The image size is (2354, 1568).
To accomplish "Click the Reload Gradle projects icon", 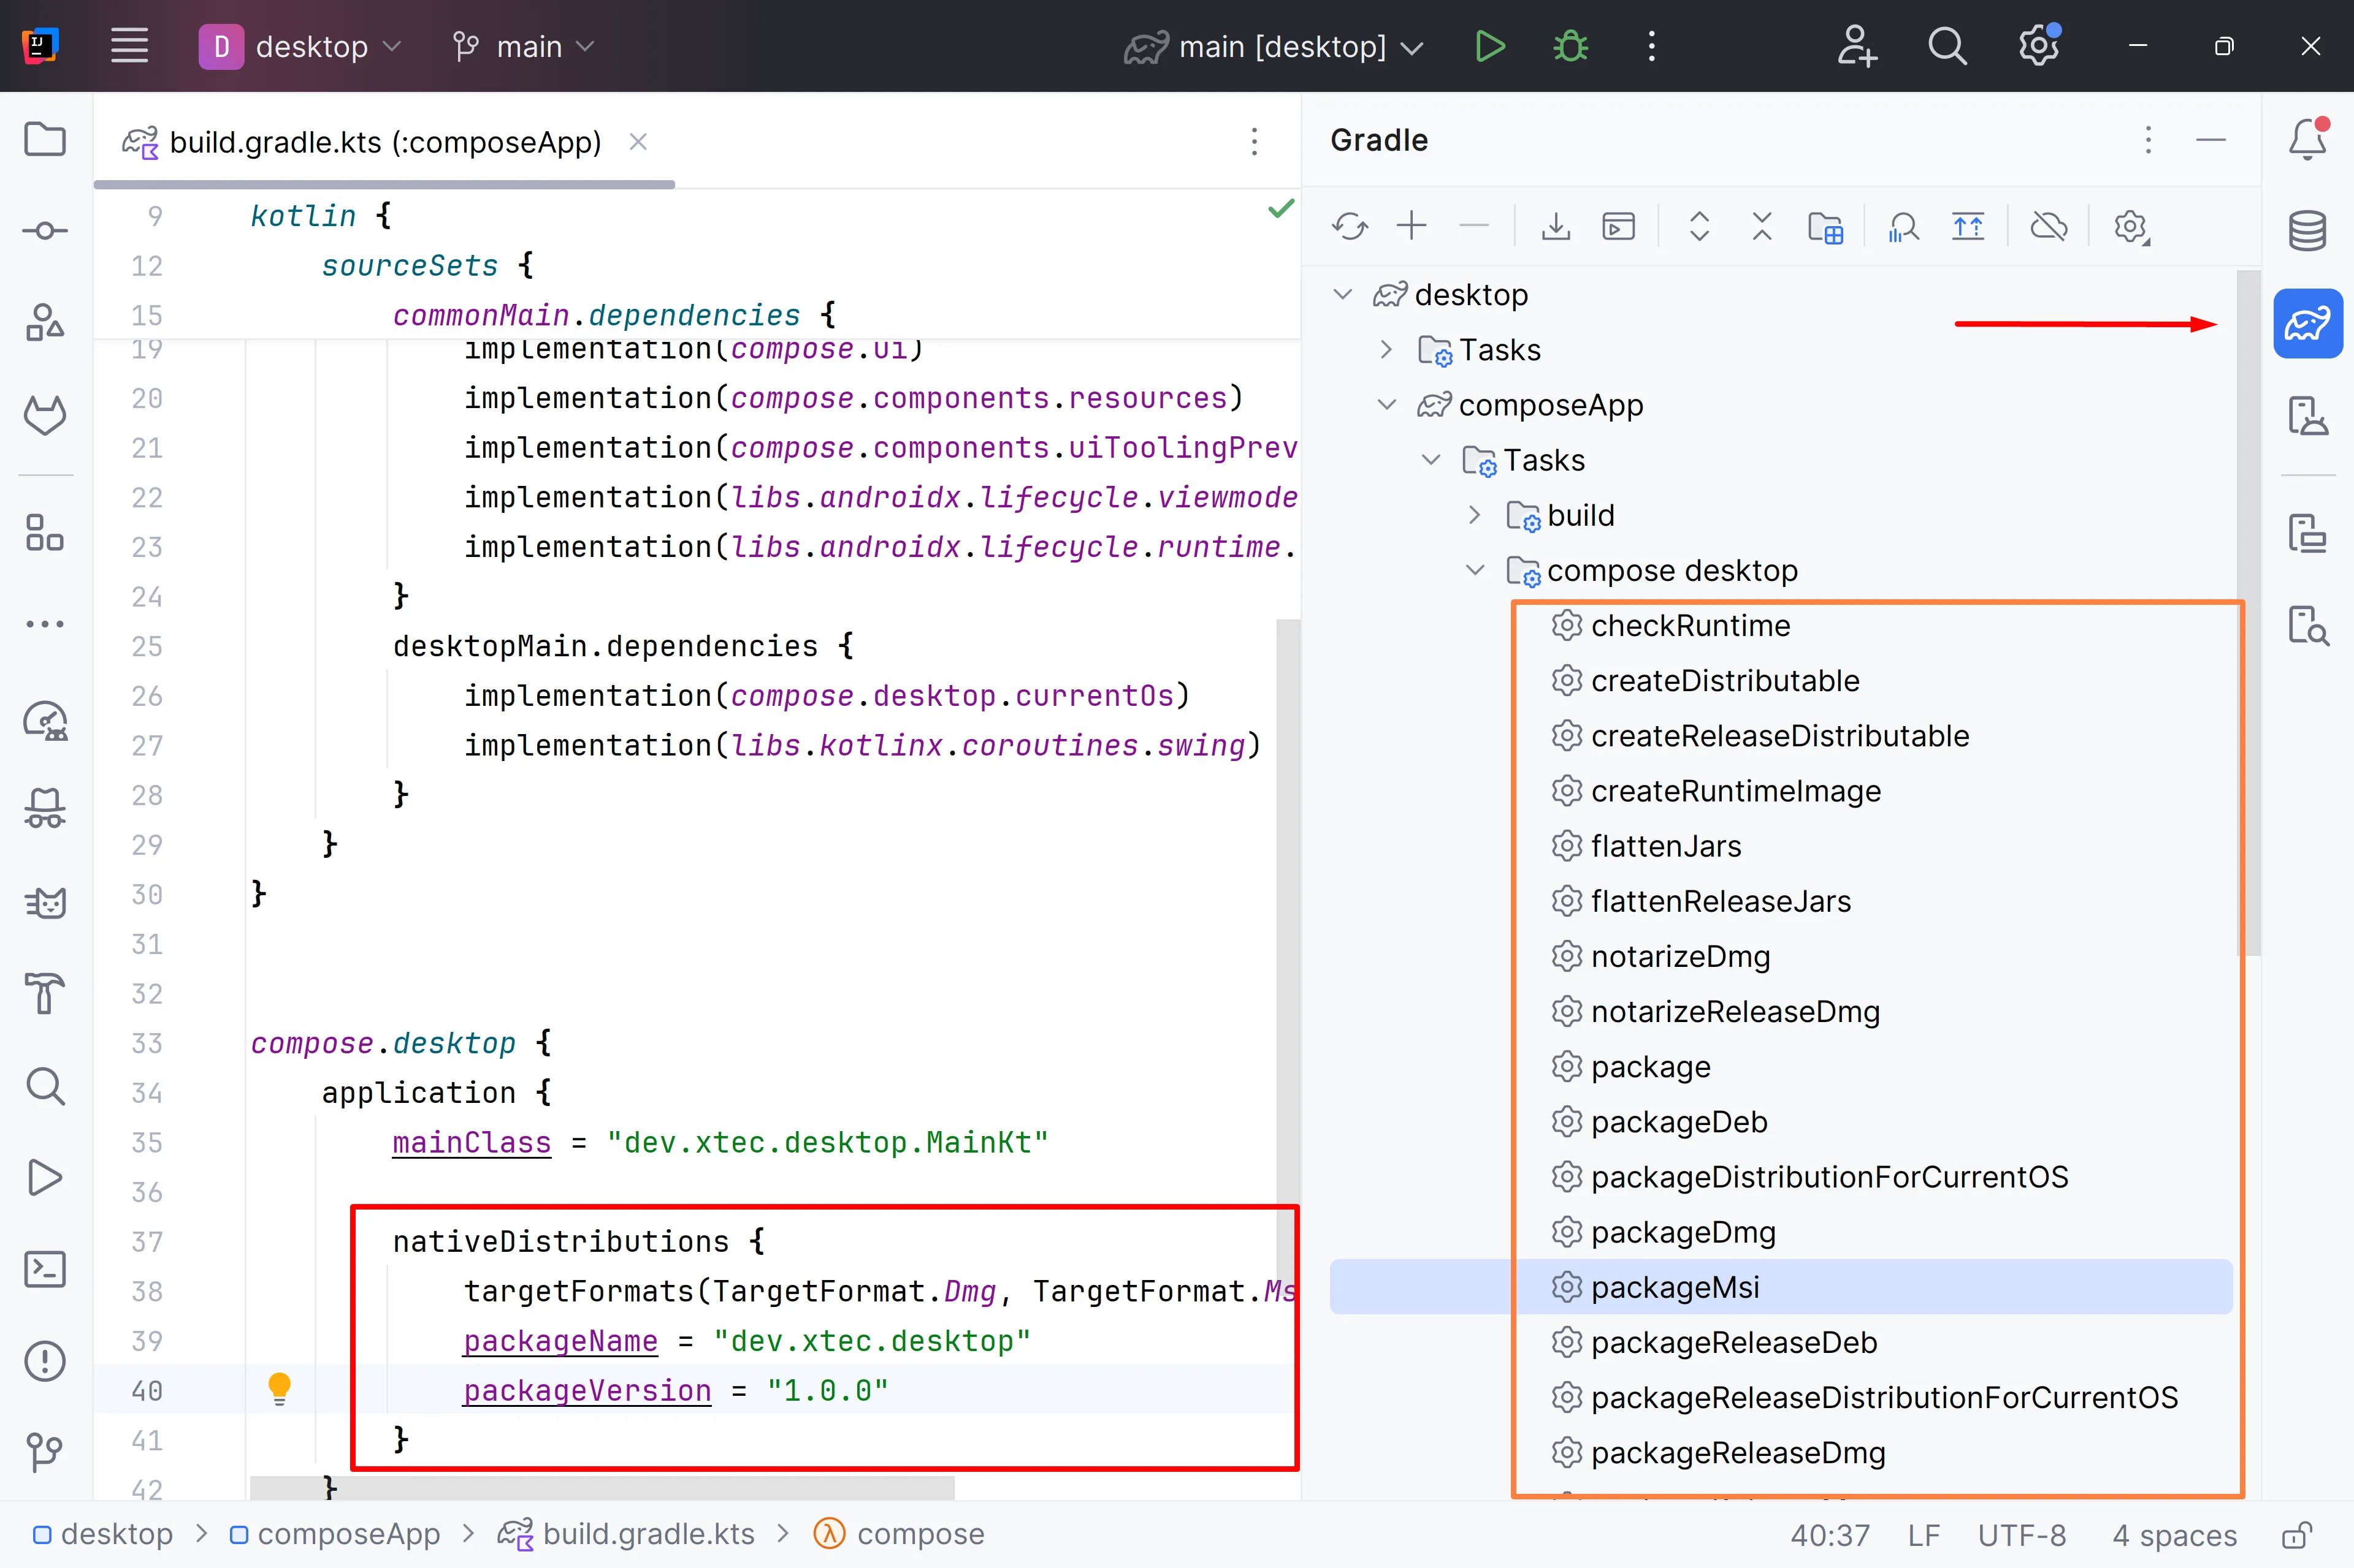I will [x=1350, y=227].
